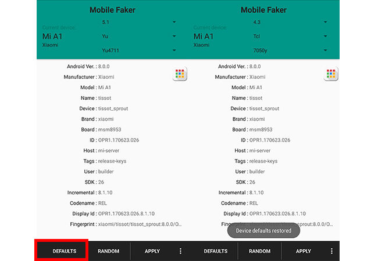This screenshot has width=378, height=261.
Task: Click the highlighted DEFAULTS button on left
Action: coord(65,251)
